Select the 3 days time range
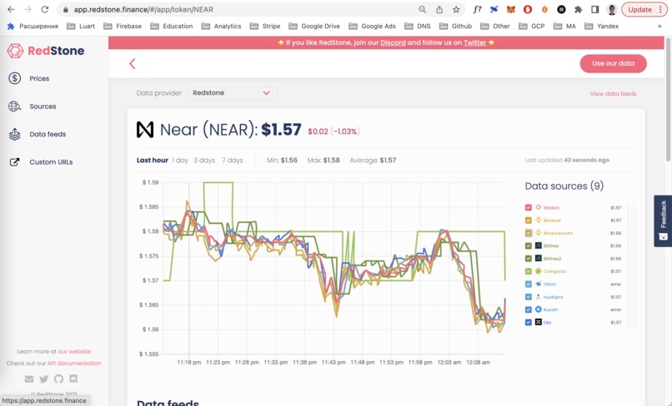 point(204,160)
